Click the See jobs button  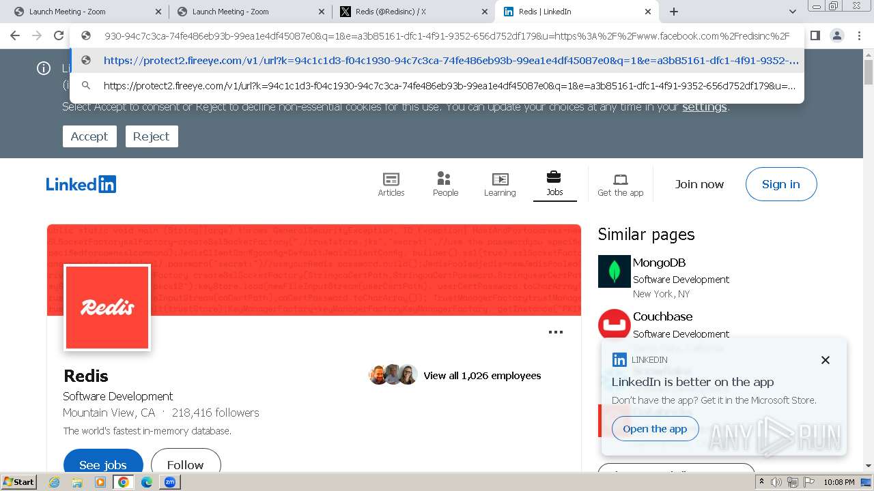click(x=103, y=464)
